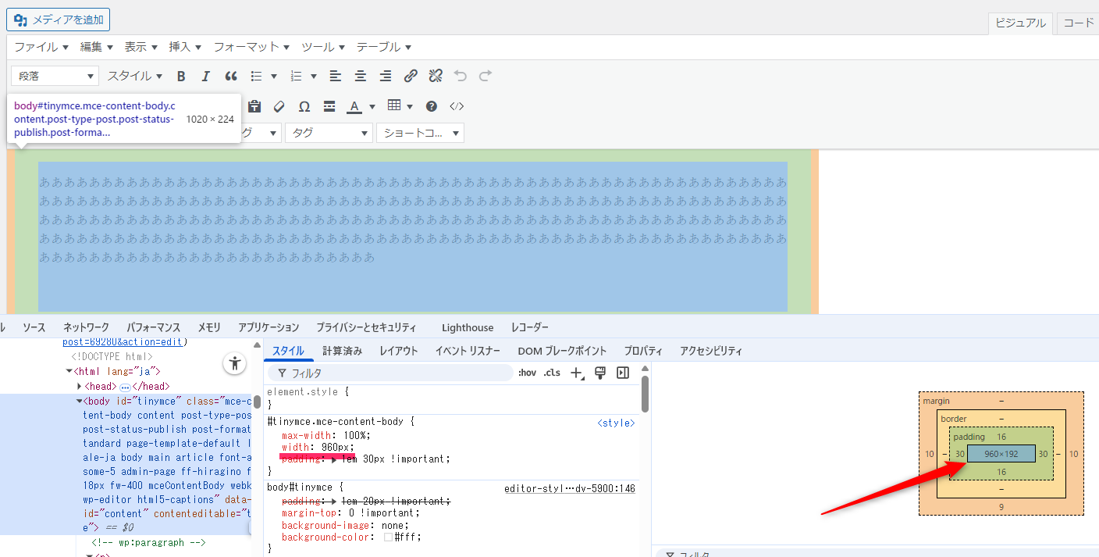This screenshot has height=557, width=1099.
Task: Open the 段落 paragraph format dropdown
Action: click(x=55, y=76)
